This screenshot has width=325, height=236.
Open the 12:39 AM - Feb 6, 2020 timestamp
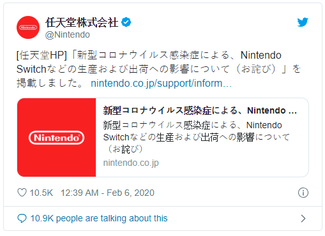pos(107,193)
